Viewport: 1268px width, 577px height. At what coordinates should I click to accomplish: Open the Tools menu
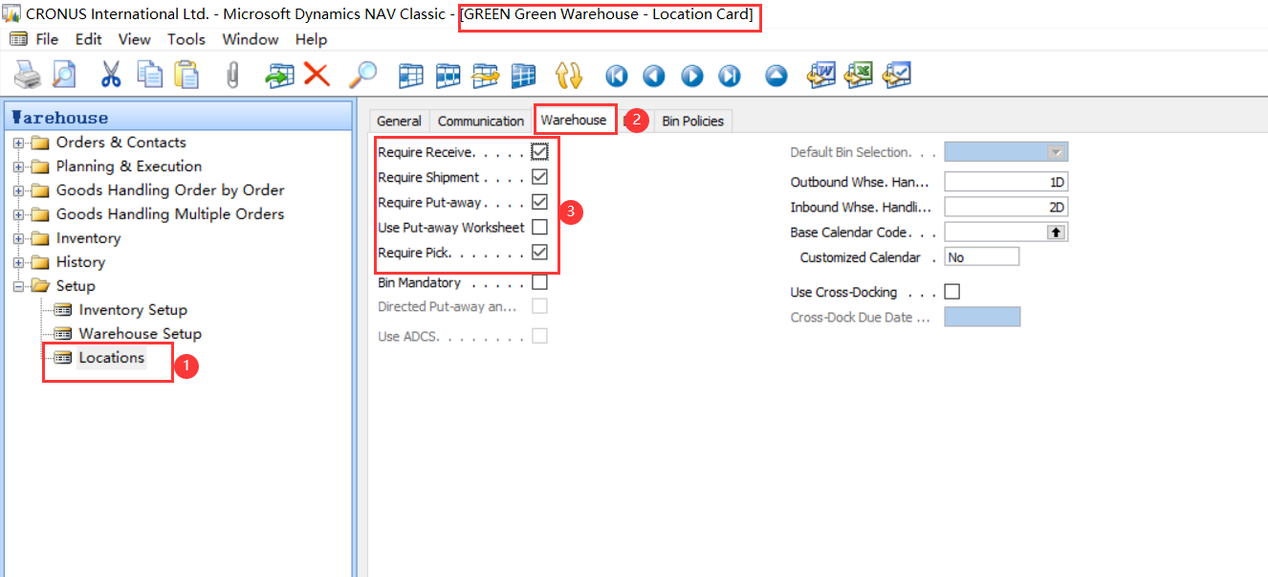pos(186,39)
